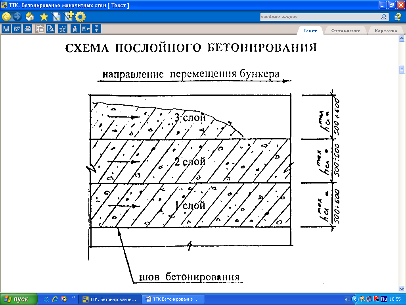Open the Пуск start menu
Viewport: 406px width, 305px height.
click(x=19, y=299)
